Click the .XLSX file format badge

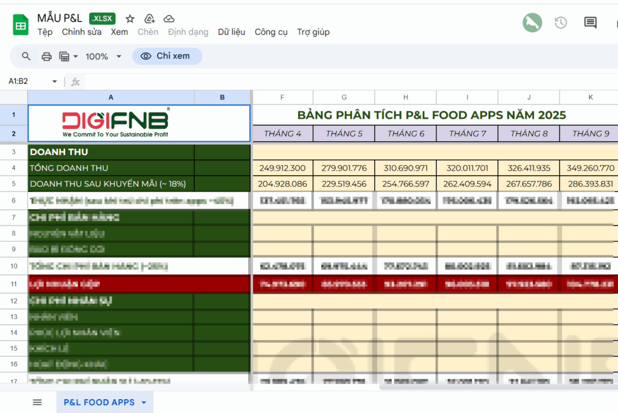[x=102, y=19]
